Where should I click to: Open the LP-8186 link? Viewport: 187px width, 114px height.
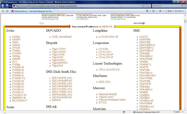103,49
